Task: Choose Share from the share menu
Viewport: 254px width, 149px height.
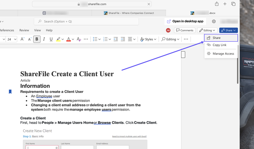Action: pyautogui.click(x=221, y=38)
